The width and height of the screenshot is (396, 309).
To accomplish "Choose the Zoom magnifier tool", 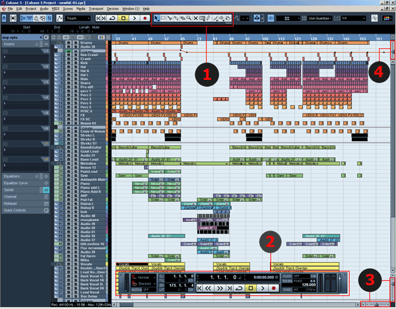I will tap(189, 19).
